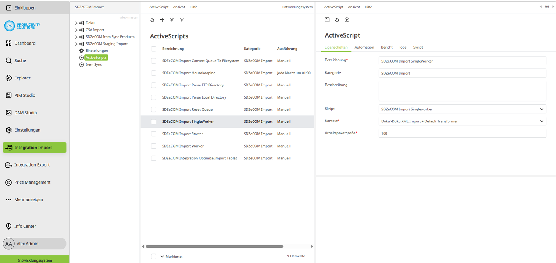Select the Item Sync play icon in tree
The image size is (556, 263).
click(82, 64)
